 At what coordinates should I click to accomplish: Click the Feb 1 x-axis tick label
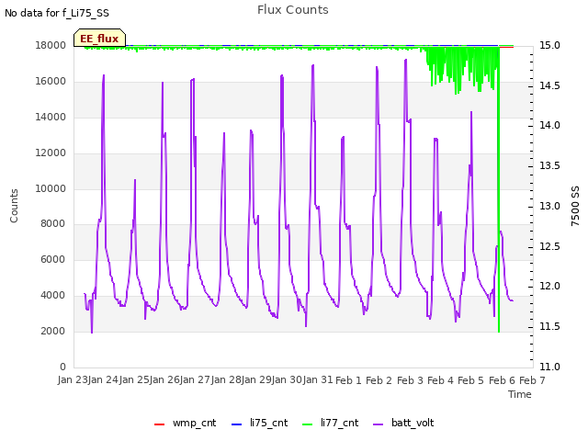pos(348,380)
